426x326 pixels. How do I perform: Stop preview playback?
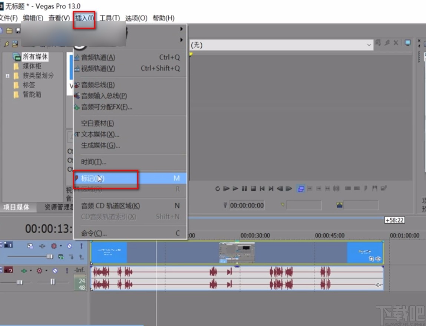point(253,188)
